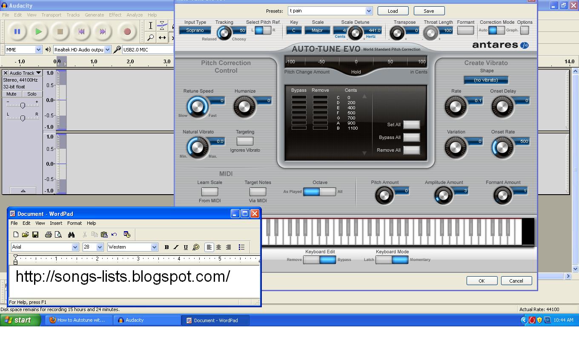Toggle Select Pitch Ref. L/R switch
The image size is (579, 337).
pos(263,30)
